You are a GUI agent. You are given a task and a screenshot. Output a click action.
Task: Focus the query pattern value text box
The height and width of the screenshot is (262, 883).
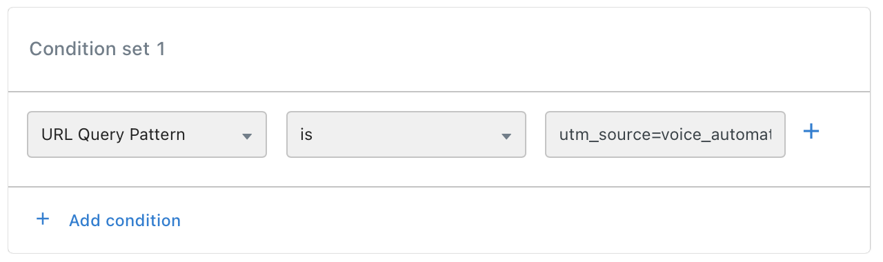[665, 134]
